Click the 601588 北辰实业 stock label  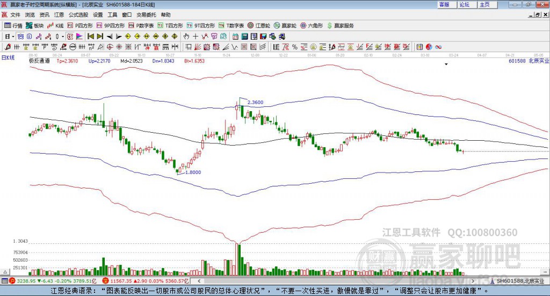coord(529,61)
